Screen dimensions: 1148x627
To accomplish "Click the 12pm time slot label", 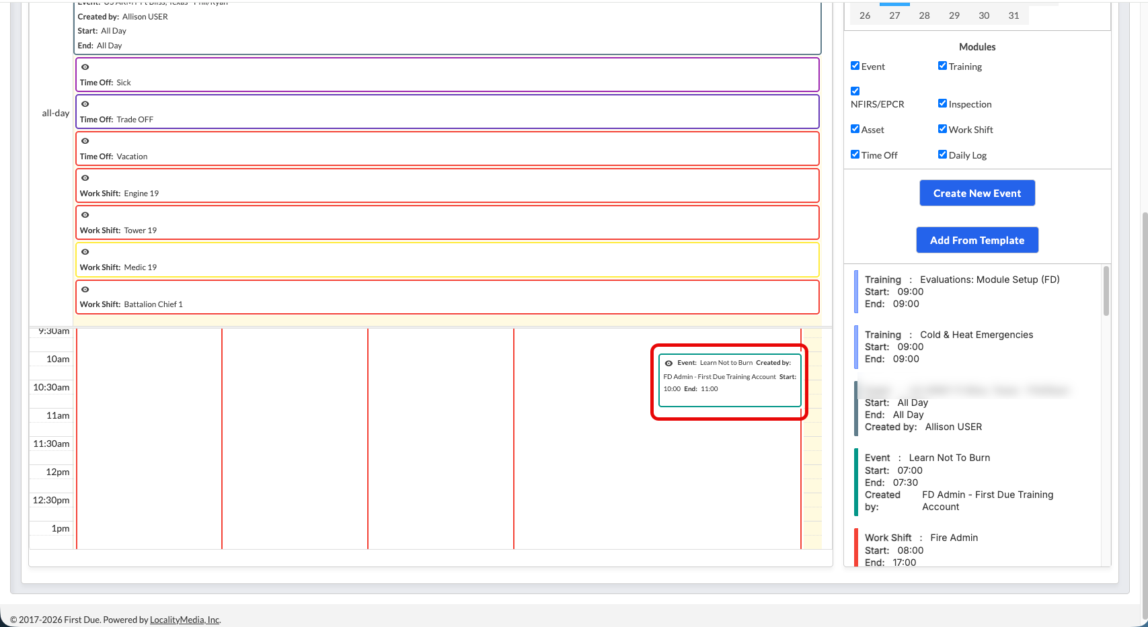I will click(x=58, y=472).
